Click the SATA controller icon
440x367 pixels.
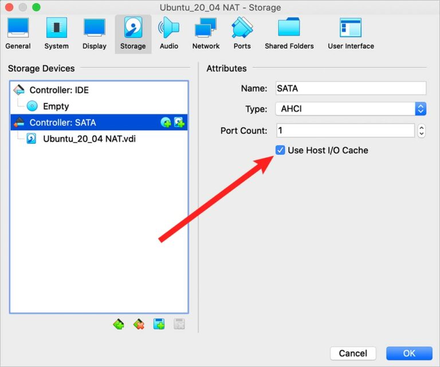(19, 123)
